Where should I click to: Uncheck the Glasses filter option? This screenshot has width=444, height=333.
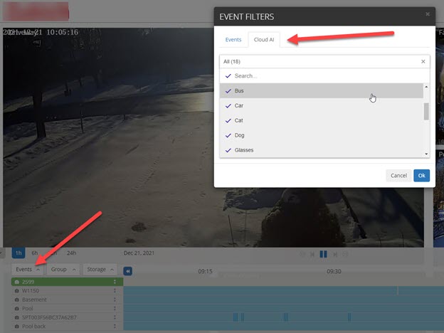point(322,150)
